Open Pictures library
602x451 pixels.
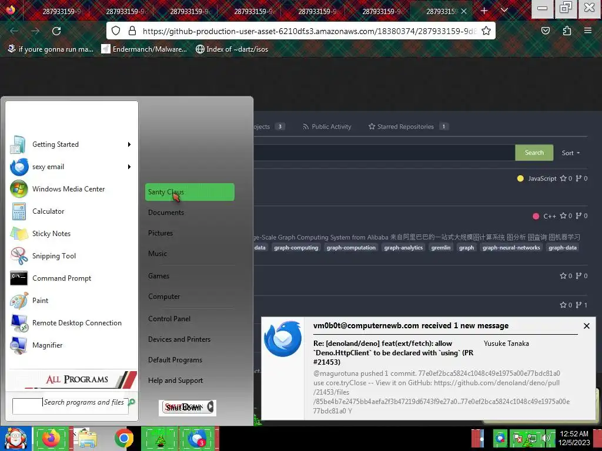160,233
